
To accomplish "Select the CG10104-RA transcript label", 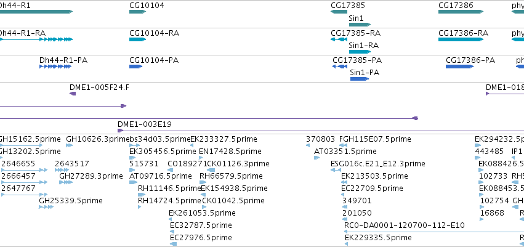I will tap(154, 33).
